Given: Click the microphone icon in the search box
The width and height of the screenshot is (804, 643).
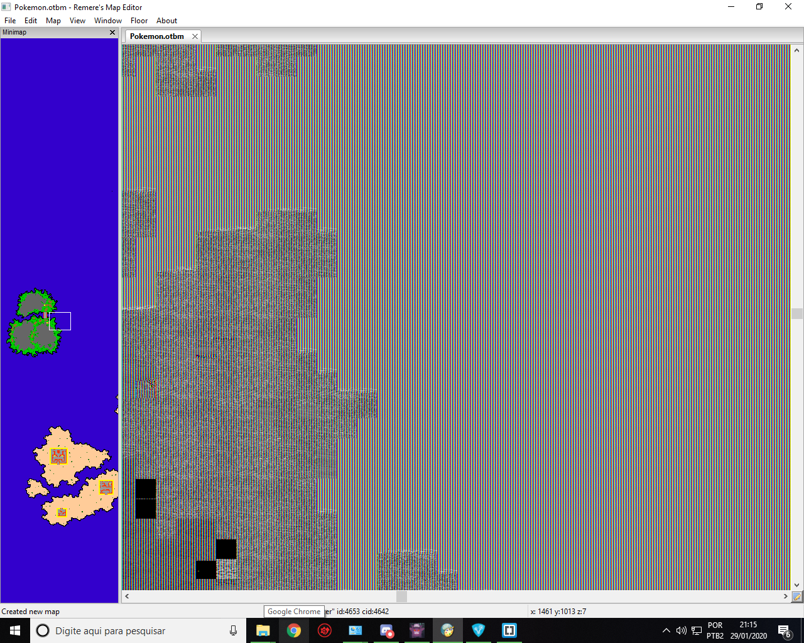Looking at the screenshot, I should click(x=233, y=630).
